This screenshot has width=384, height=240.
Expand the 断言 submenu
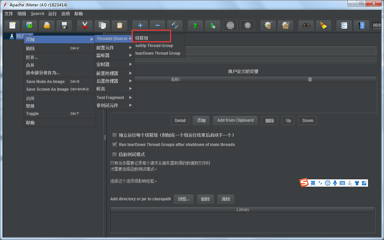click(114, 89)
